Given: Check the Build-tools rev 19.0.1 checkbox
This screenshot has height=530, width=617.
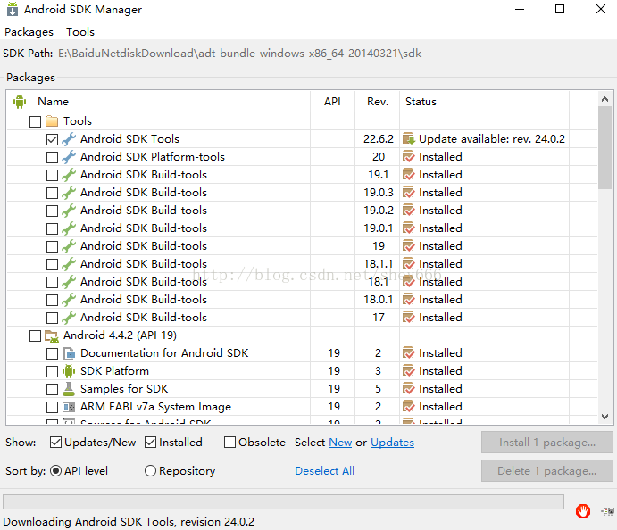Looking at the screenshot, I should coord(52,228).
